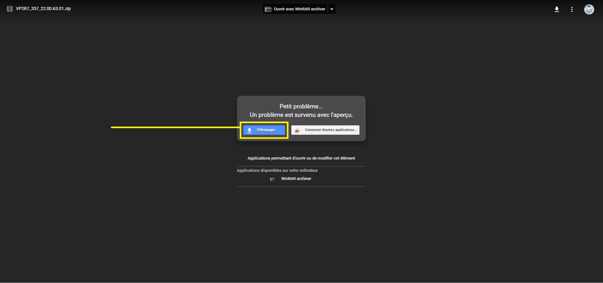The height and width of the screenshot is (283, 603).
Task: Click 'Un problème est survenu avec l'aperçu' message
Action: click(301, 115)
